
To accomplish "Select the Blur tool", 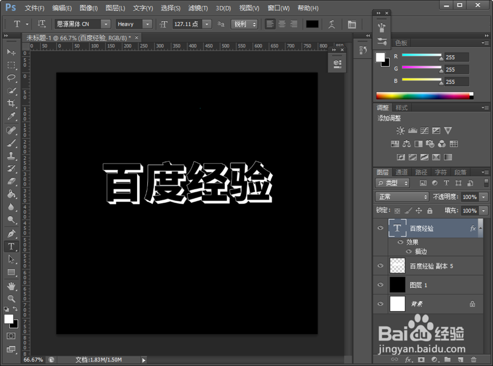I will tap(11, 207).
